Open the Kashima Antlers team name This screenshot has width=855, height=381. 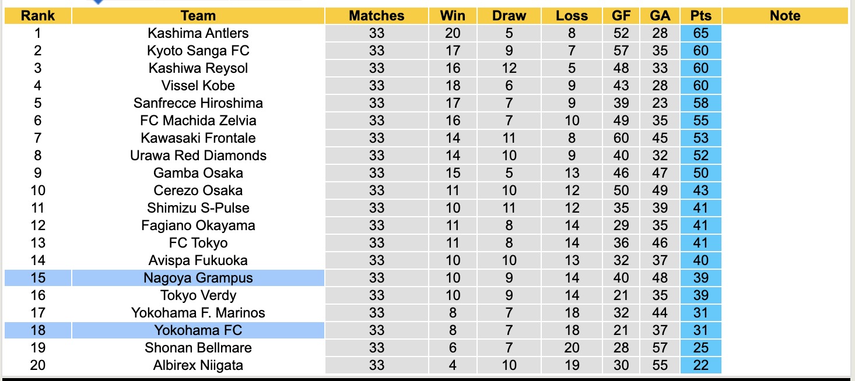coord(198,33)
